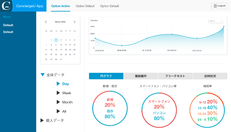This screenshot has height=132, width=231.
Task: Click the スマートフォン・パソコン率 chart heading
Action: 158,86
